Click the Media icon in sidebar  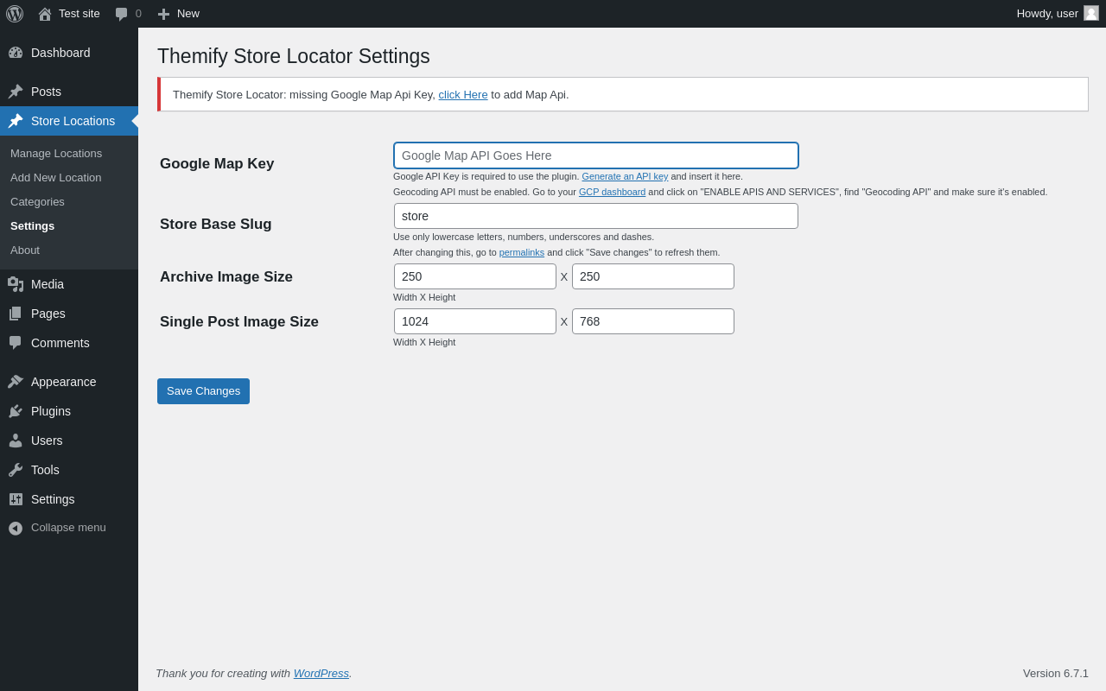16,284
